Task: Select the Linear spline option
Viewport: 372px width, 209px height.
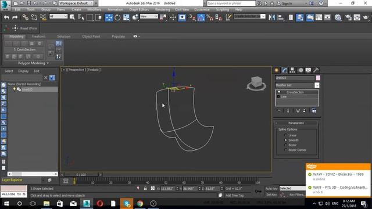Action: coord(285,135)
